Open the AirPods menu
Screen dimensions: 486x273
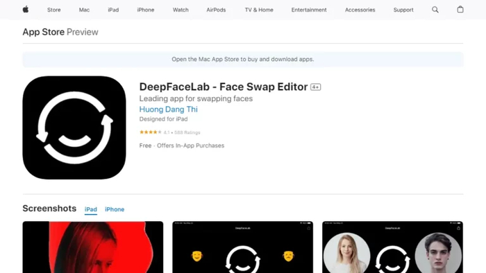pos(216,10)
